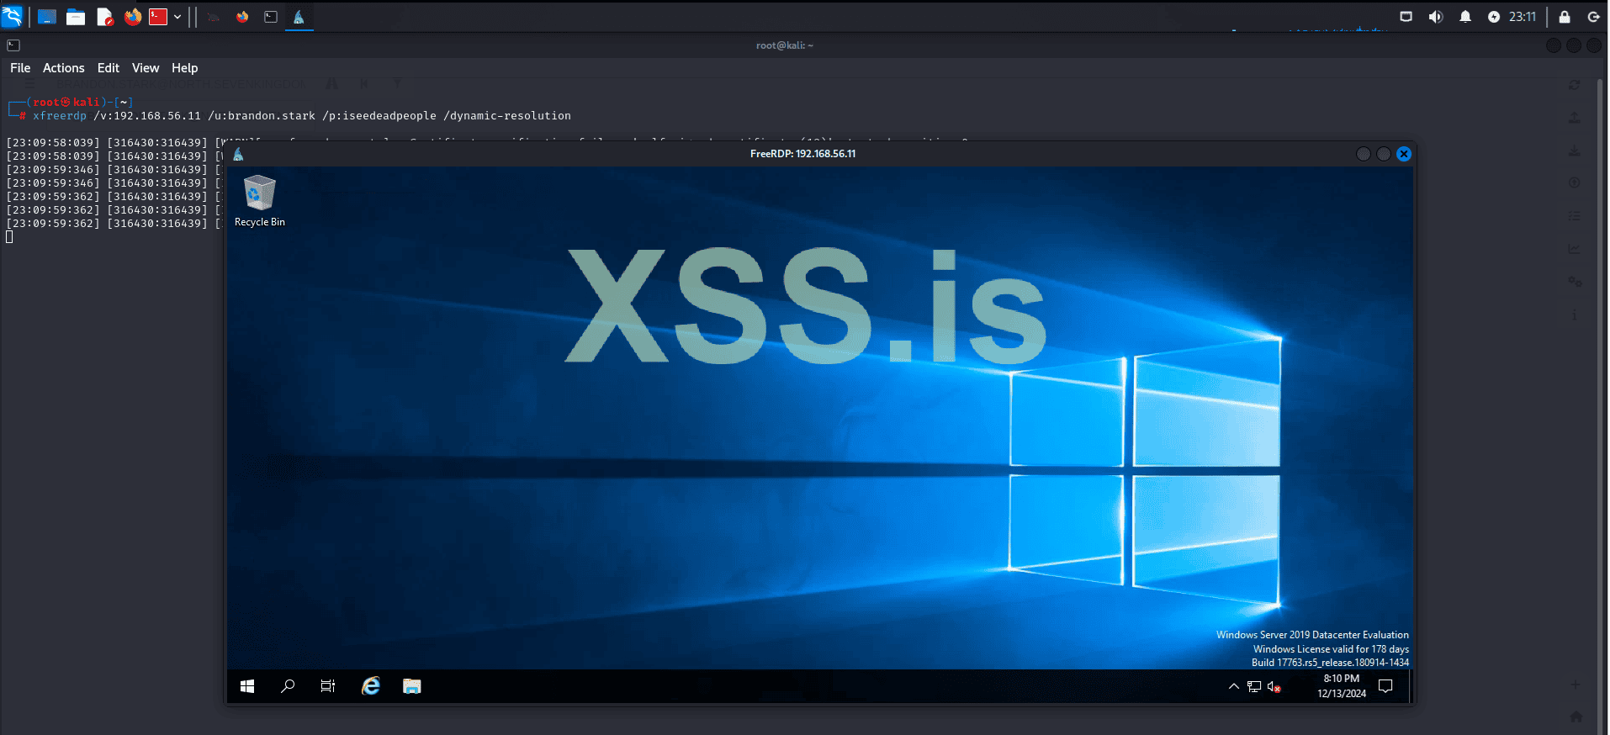Image resolution: width=1610 pixels, height=735 pixels.
Task: Open the Windows clock showing 8:10 PM
Action: pyautogui.click(x=1342, y=686)
